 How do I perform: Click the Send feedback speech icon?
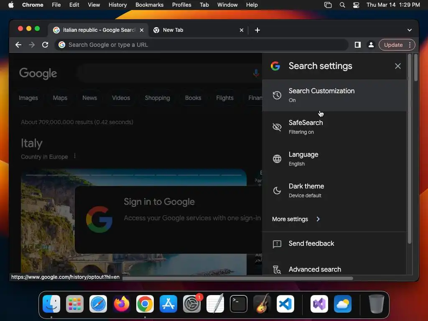tap(277, 244)
